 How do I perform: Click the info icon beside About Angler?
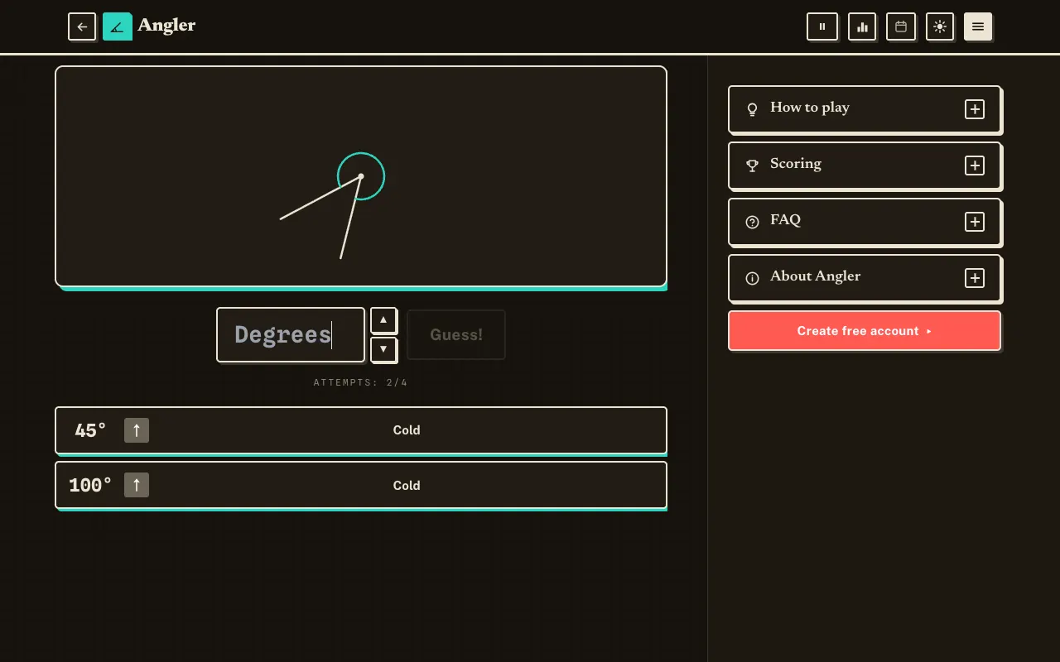coord(752,278)
